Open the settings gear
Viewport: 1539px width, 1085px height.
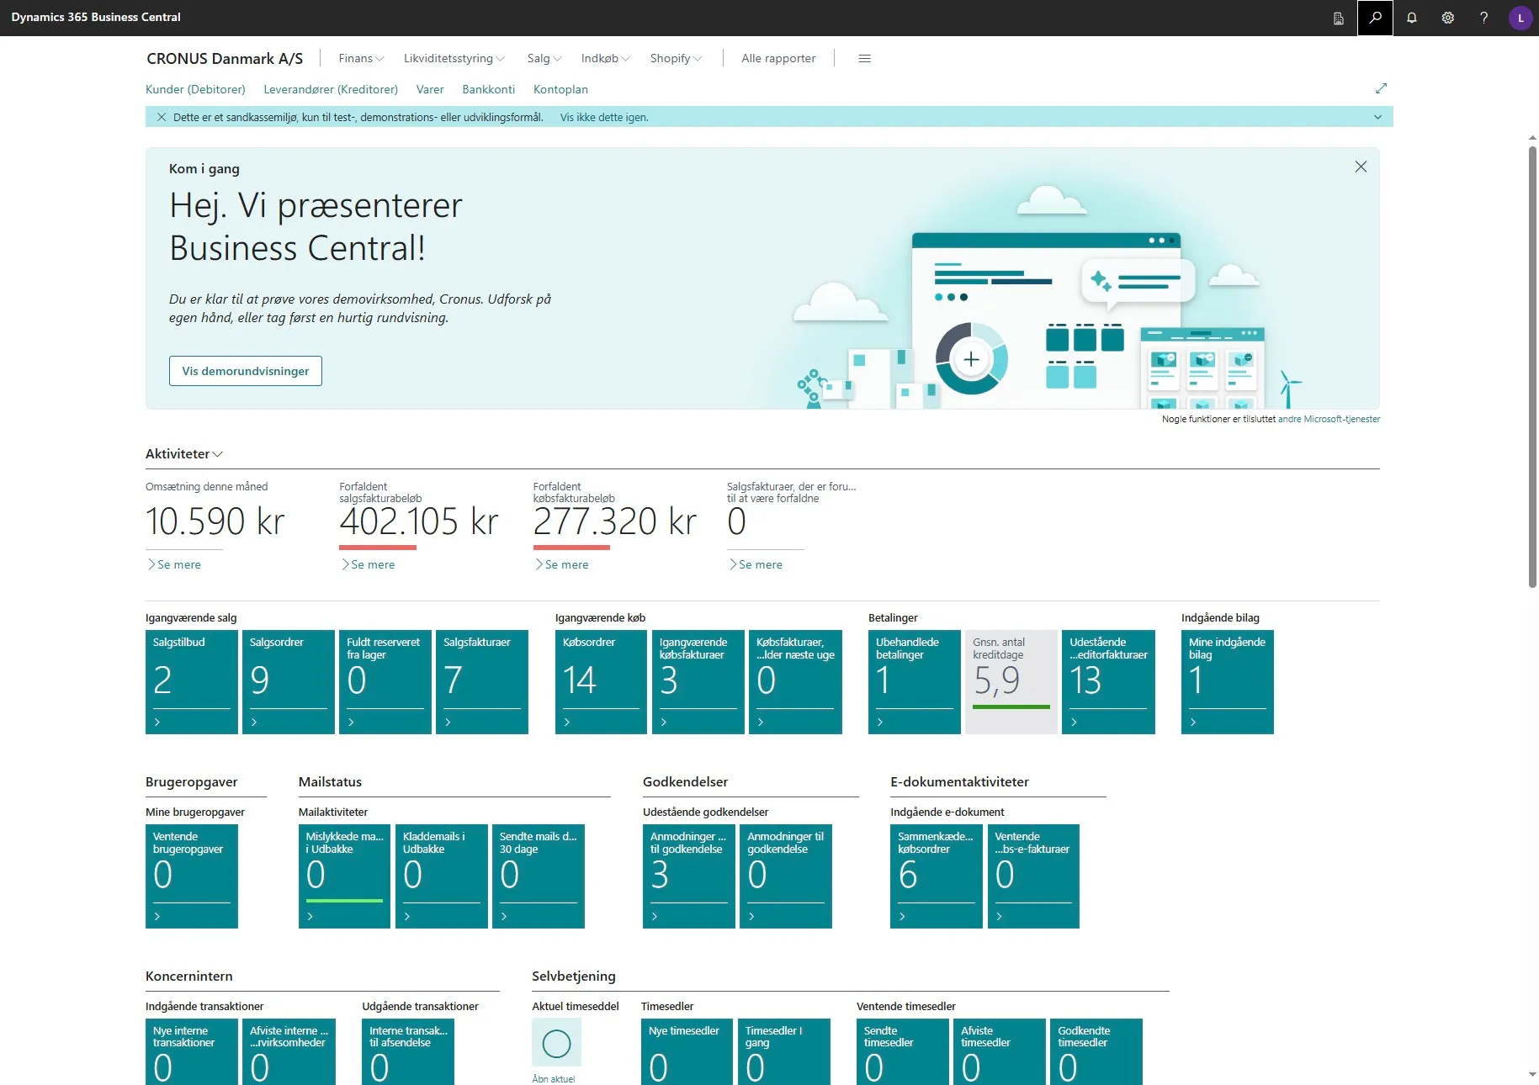point(1448,18)
